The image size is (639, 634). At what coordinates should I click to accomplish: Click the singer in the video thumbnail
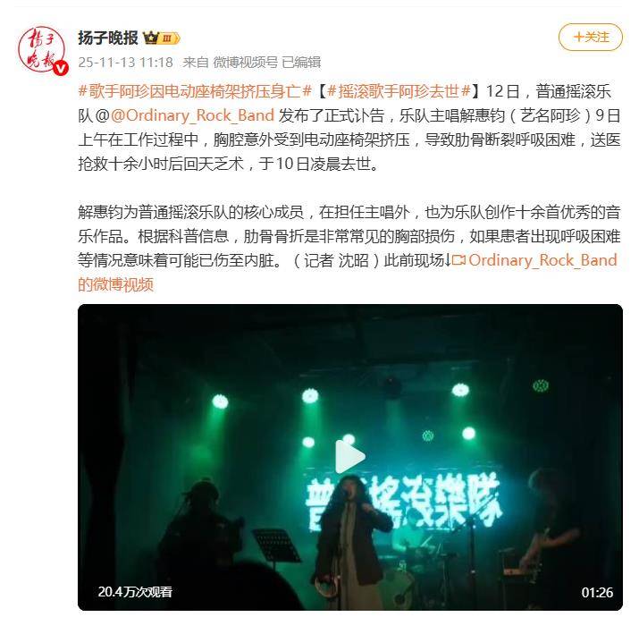[x=350, y=542]
